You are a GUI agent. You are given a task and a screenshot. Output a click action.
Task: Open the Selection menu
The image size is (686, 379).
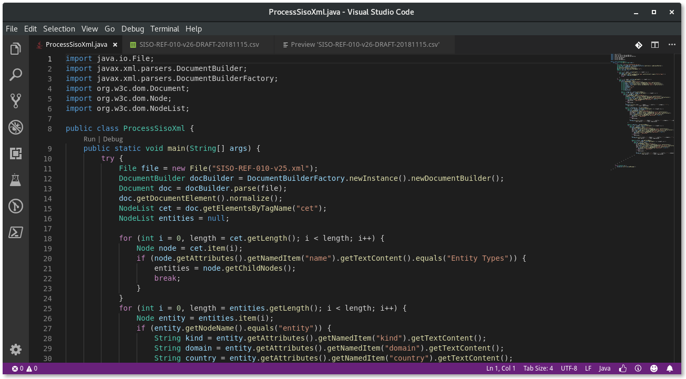pyautogui.click(x=59, y=29)
